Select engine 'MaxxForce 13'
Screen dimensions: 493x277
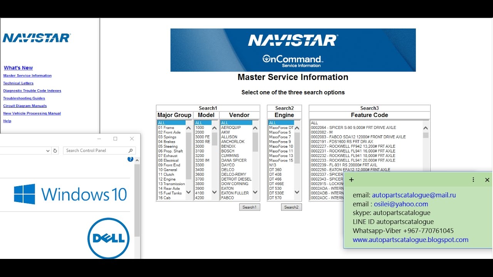pyautogui.click(x=281, y=156)
